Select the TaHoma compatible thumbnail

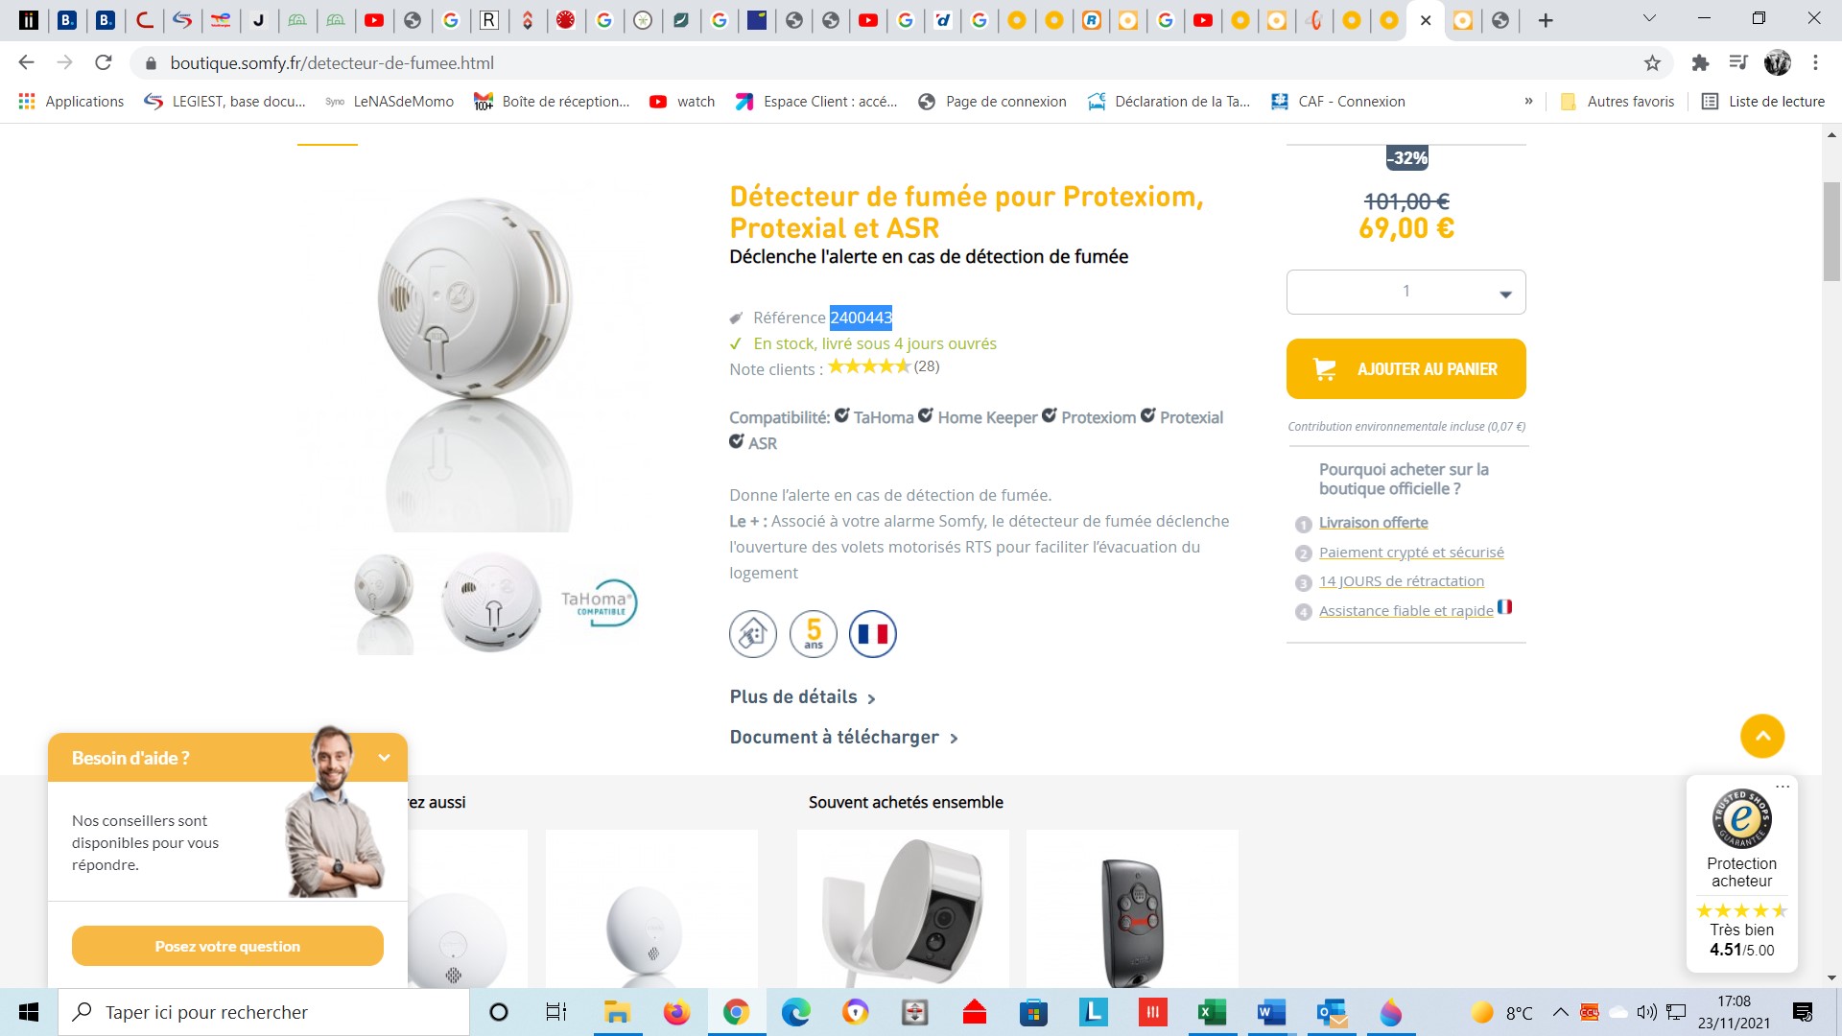(599, 603)
